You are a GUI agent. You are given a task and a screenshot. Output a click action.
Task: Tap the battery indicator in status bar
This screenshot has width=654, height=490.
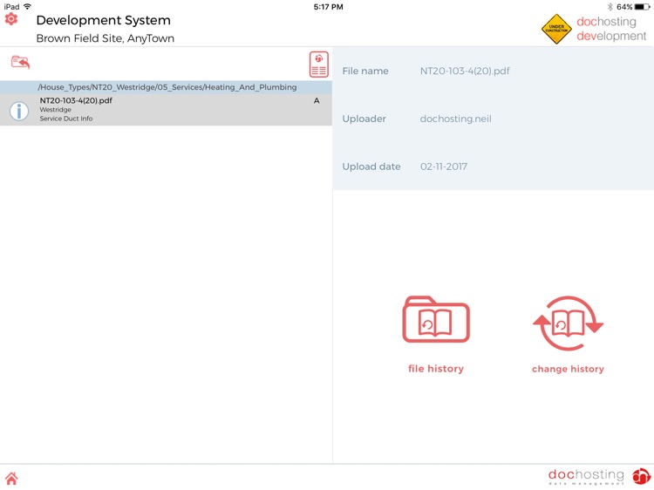(642, 7)
